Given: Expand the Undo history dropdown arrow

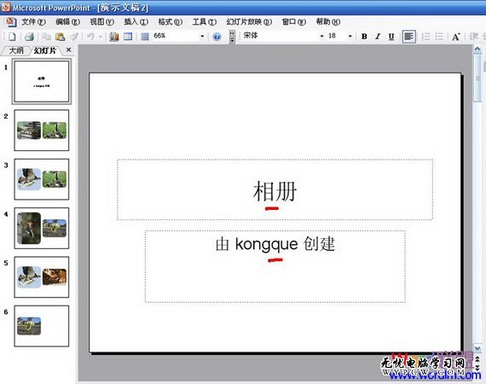Looking at the screenshot, I should click(101, 37).
